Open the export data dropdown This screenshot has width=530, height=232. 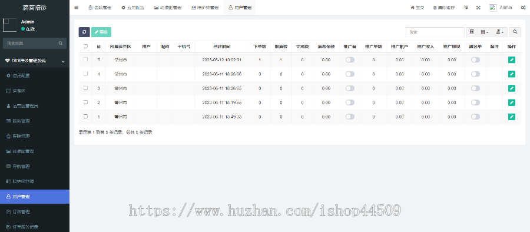tap(499, 32)
